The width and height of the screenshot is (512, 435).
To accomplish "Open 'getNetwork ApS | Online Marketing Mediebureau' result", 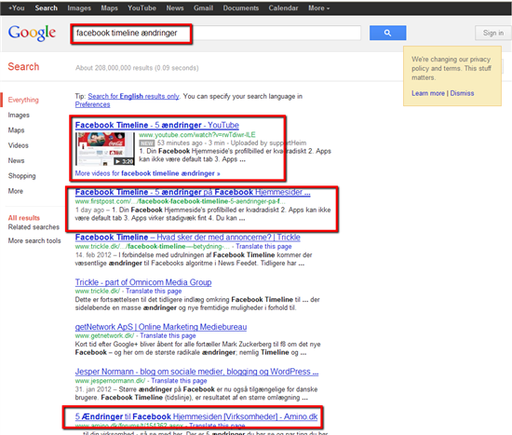I will pos(161,327).
